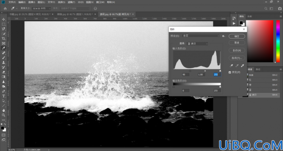
Task: Select the Eraser tool
Action: tap(4, 72)
